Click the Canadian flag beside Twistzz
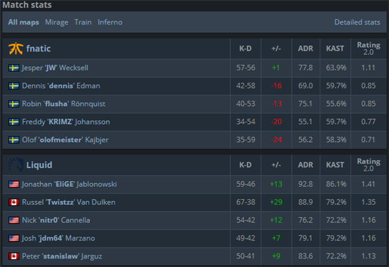389x267 pixels. click(x=14, y=202)
